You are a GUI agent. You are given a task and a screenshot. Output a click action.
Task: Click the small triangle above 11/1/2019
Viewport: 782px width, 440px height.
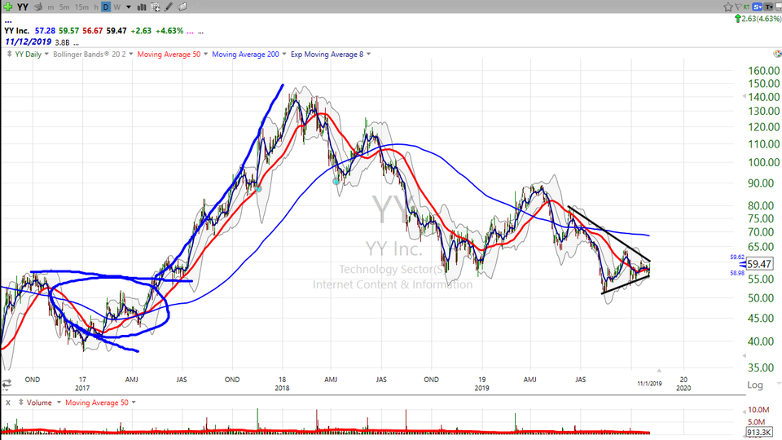[x=659, y=371]
